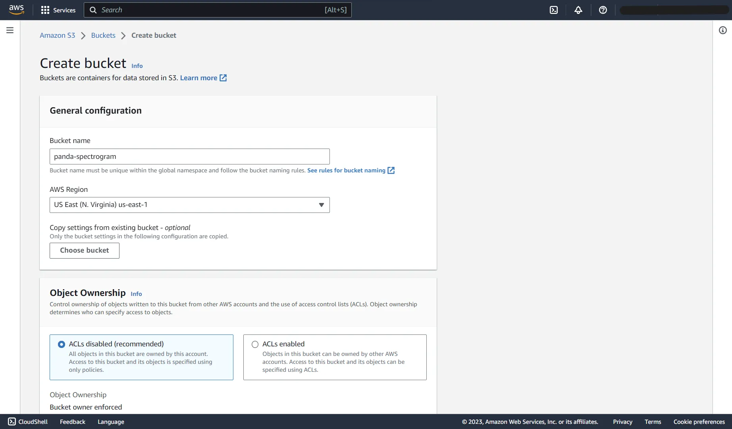
Task: Open the info panel icon at right
Action: pos(723,30)
